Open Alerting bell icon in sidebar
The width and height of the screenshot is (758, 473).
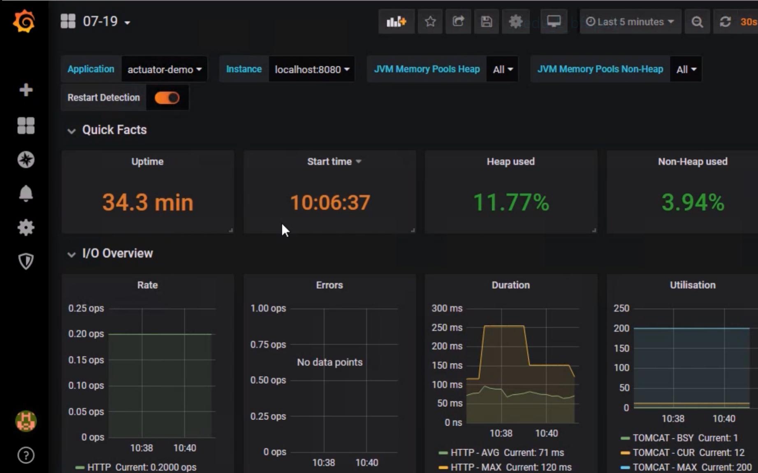tap(26, 193)
